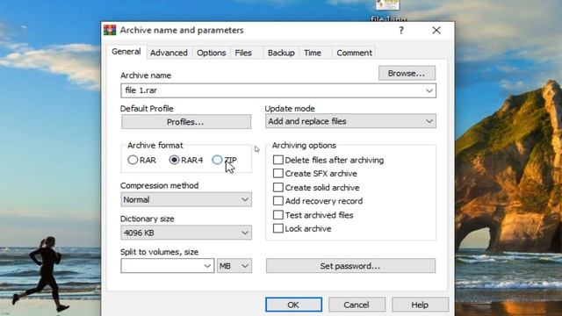Check Create SFX archive
This screenshot has width=562, height=316.
coord(278,174)
